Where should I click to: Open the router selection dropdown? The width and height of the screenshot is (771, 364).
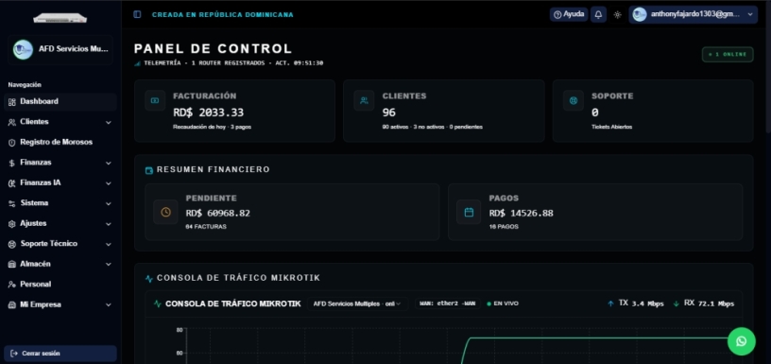click(357, 304)
